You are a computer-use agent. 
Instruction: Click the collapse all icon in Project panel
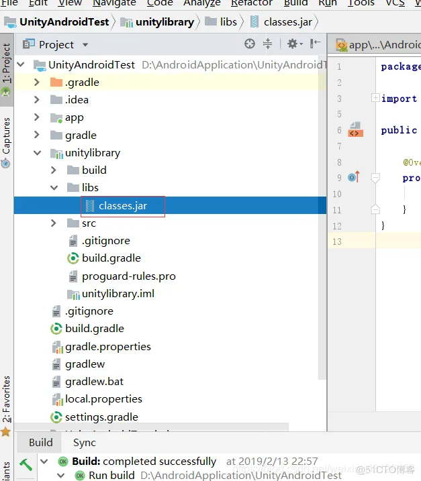(267, 44)
